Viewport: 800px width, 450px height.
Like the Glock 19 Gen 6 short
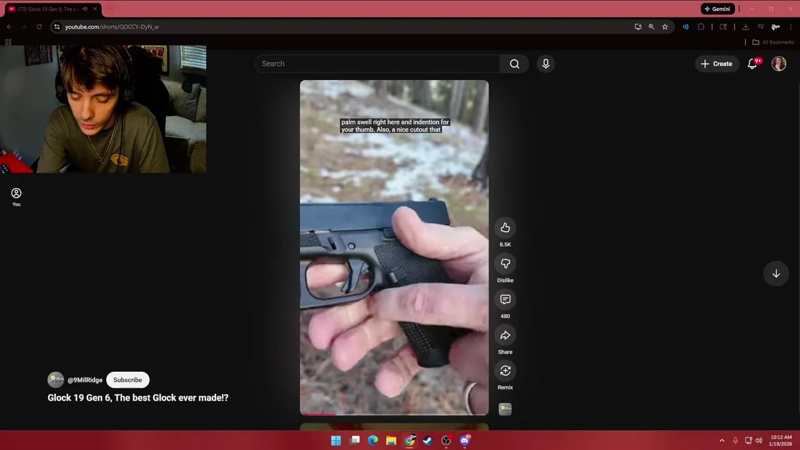coord(505,228)
